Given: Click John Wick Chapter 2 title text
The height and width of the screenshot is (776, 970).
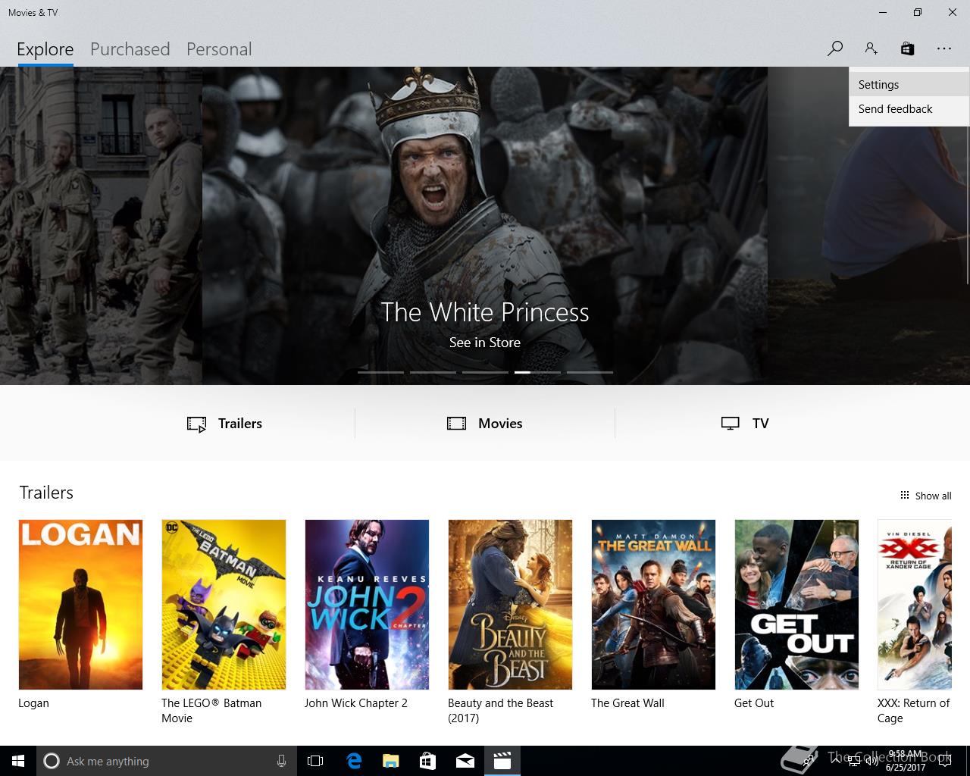Looking at the screenshot, I should pyautogui.click(x=356, y=703).
